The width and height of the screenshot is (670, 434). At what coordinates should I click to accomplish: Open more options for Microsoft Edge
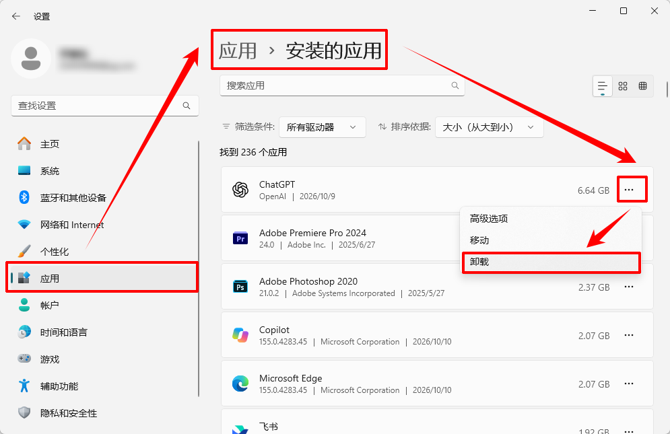[x=629, y=384]
